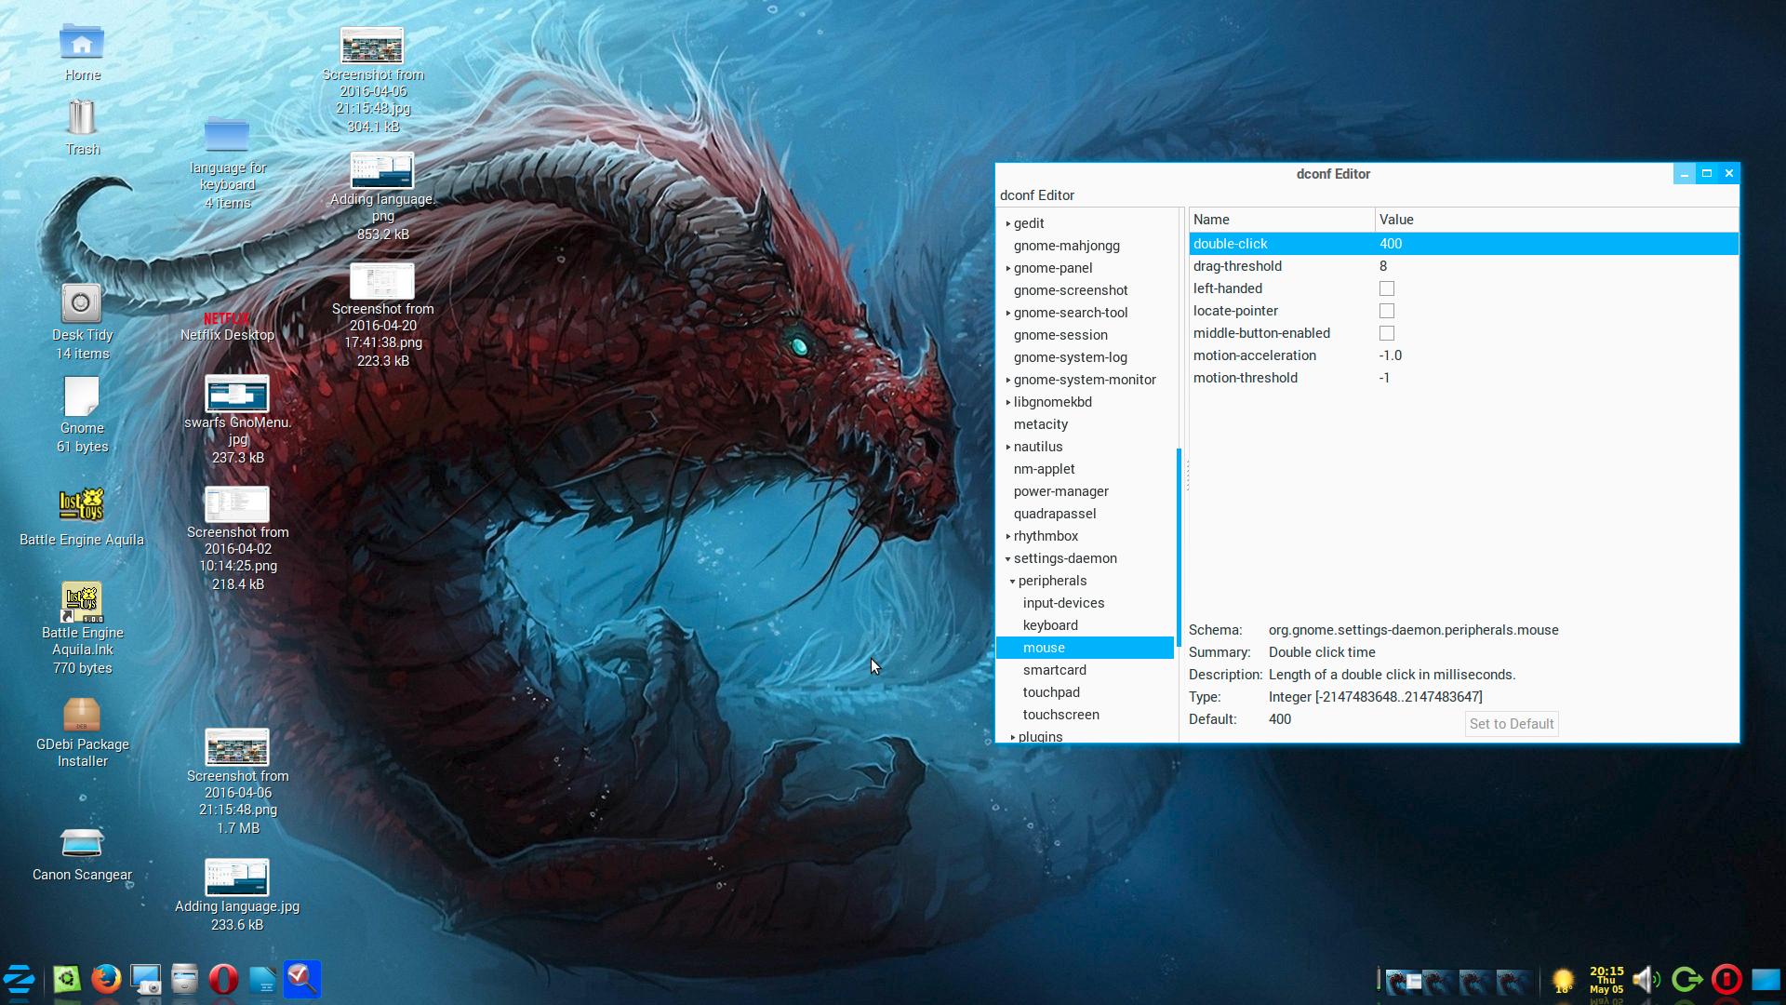This screenshot has height=1005, width=1786.
Task: Enable the left-handed checkbox
Action: (x=1387, y=288)
